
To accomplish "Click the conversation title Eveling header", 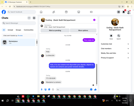I will [61, 20].
